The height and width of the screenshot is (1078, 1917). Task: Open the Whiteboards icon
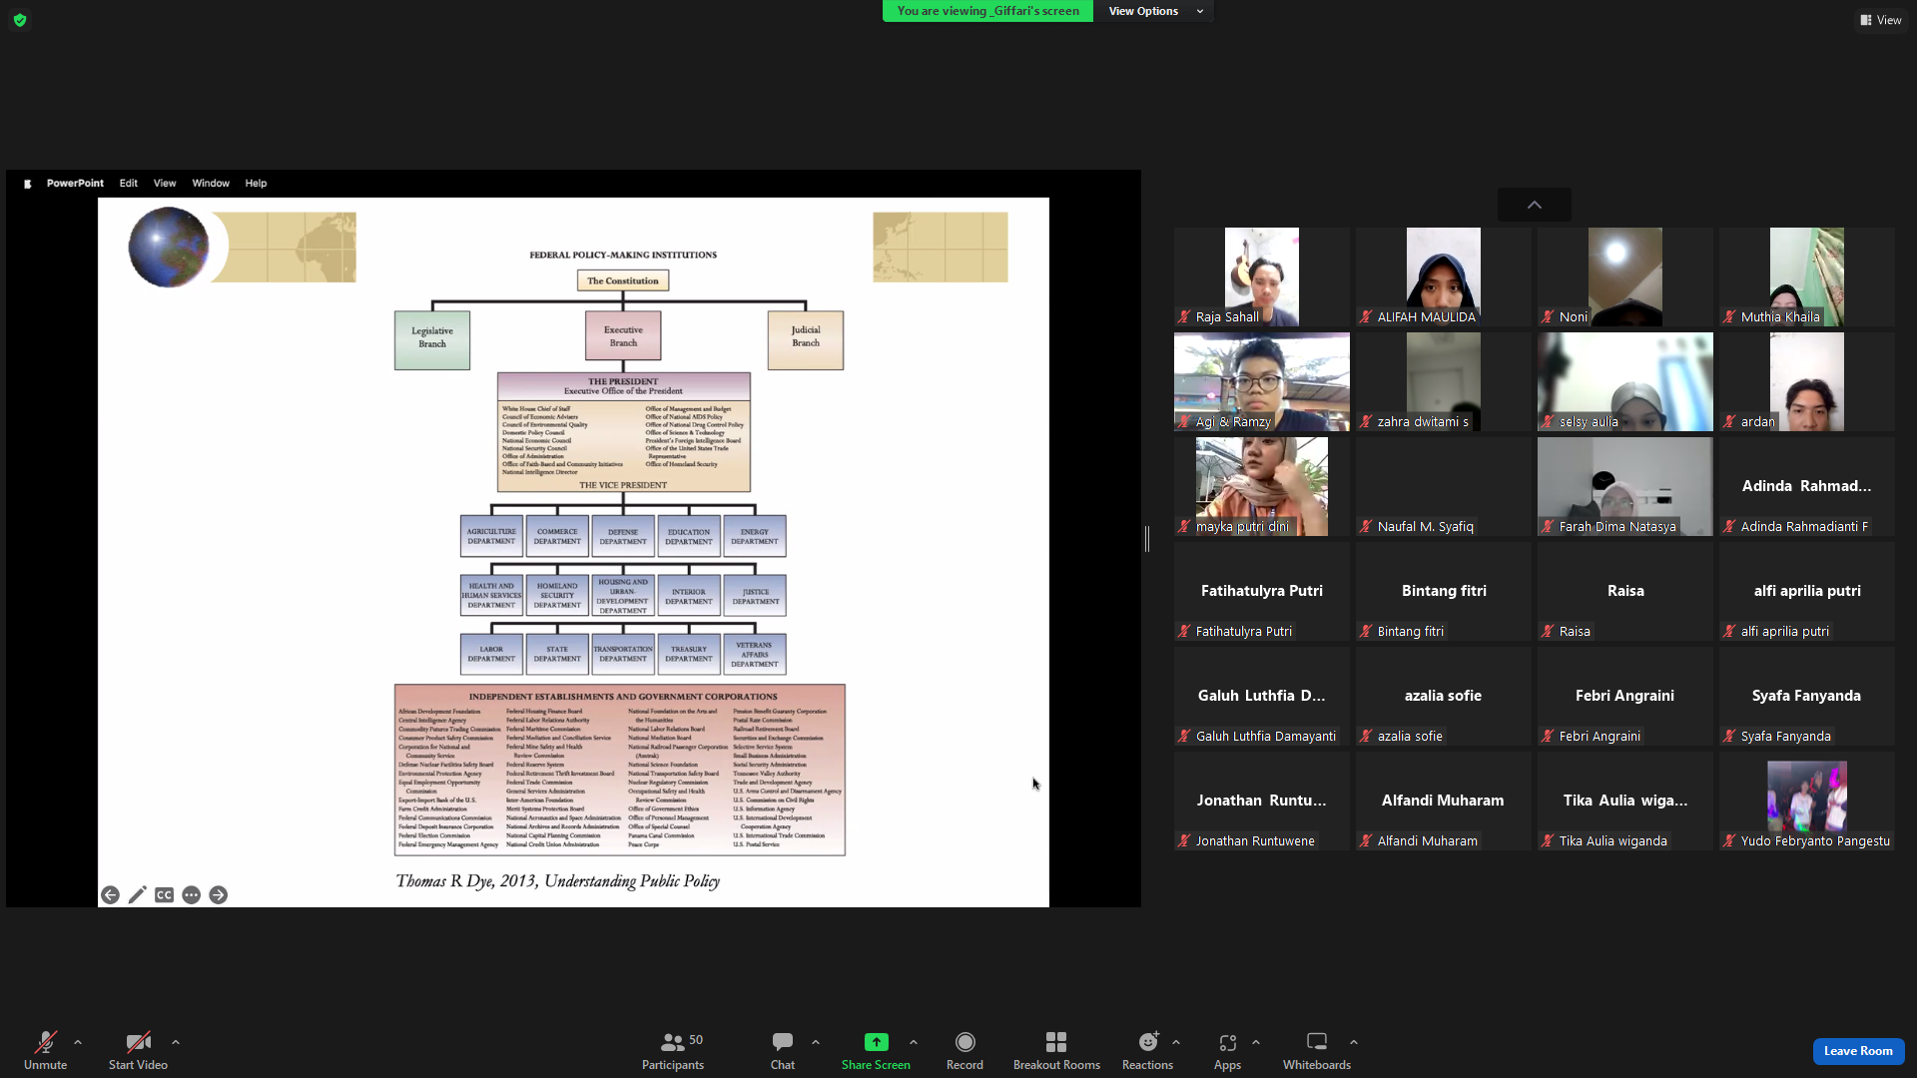point(1317,1042)
